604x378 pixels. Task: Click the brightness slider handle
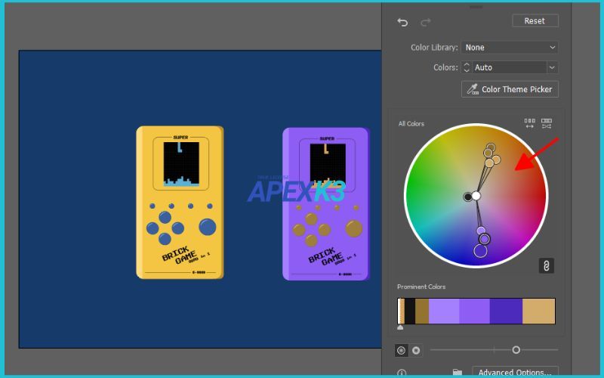tap(516, 349)
